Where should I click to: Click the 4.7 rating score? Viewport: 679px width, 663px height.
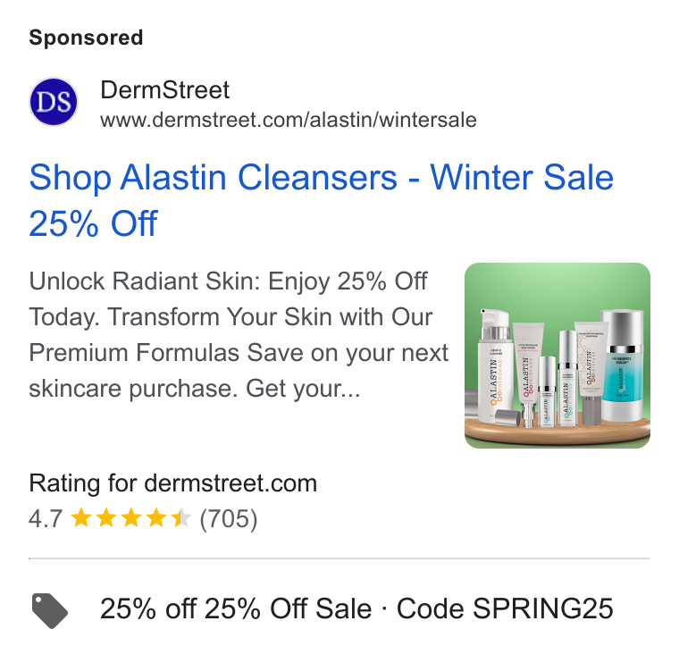pyautogui.click(x=46, y=518)
